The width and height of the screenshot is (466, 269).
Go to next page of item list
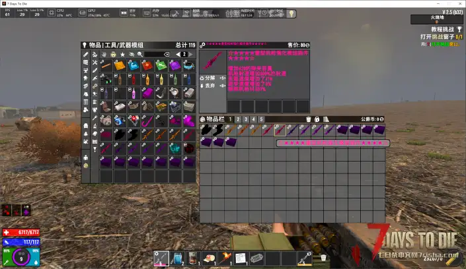click(x=192, y=54)
